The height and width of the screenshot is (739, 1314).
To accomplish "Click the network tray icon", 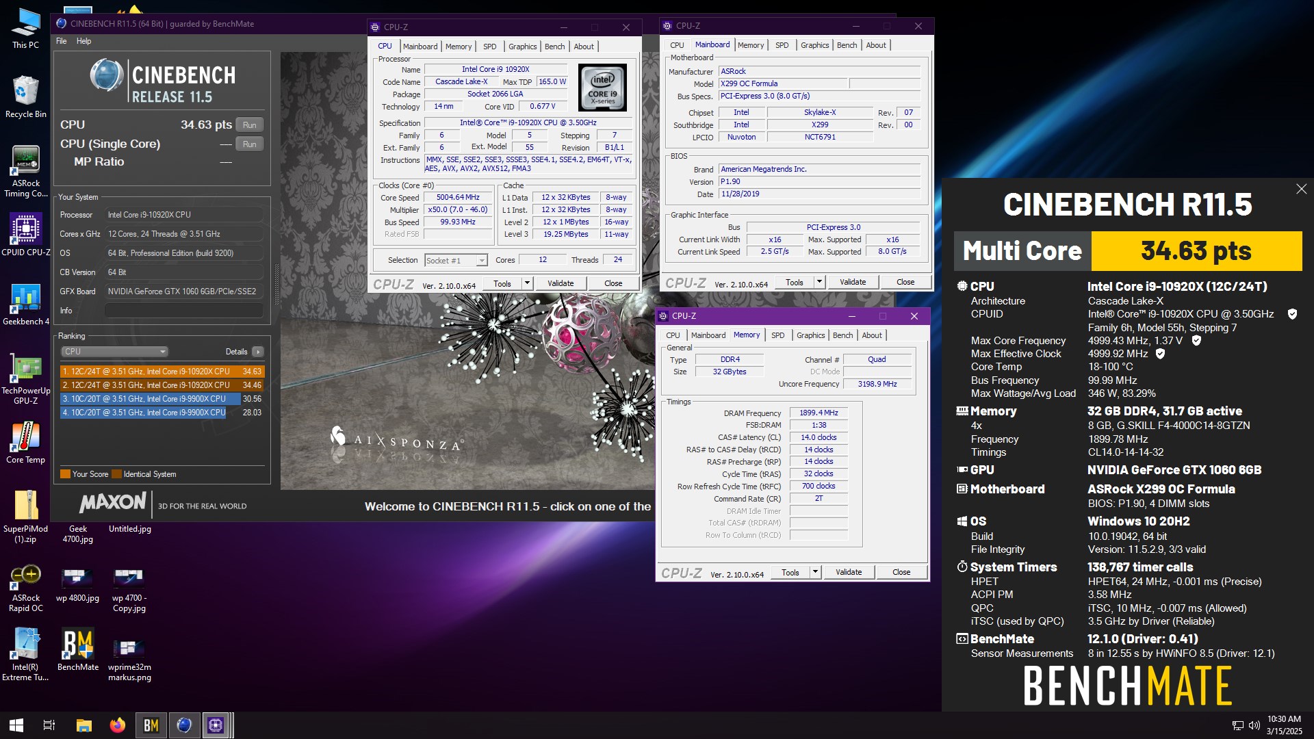I will (1237, 725).
